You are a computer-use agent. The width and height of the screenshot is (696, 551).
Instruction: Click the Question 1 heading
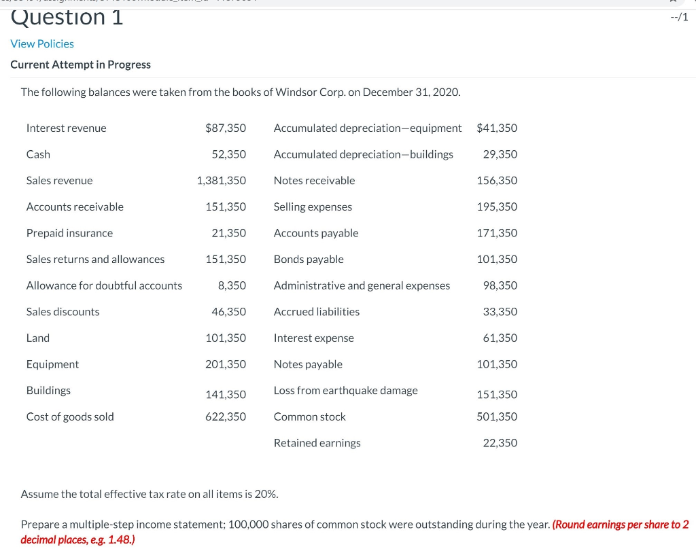pyautogui.click(x=66, y=16)
